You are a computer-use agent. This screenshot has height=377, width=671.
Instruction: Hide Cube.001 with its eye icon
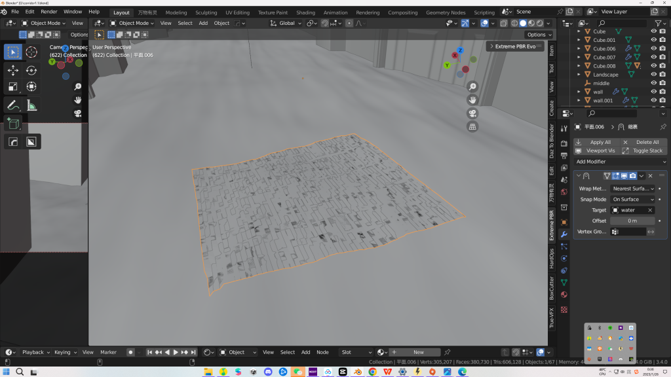click(653, 40)
